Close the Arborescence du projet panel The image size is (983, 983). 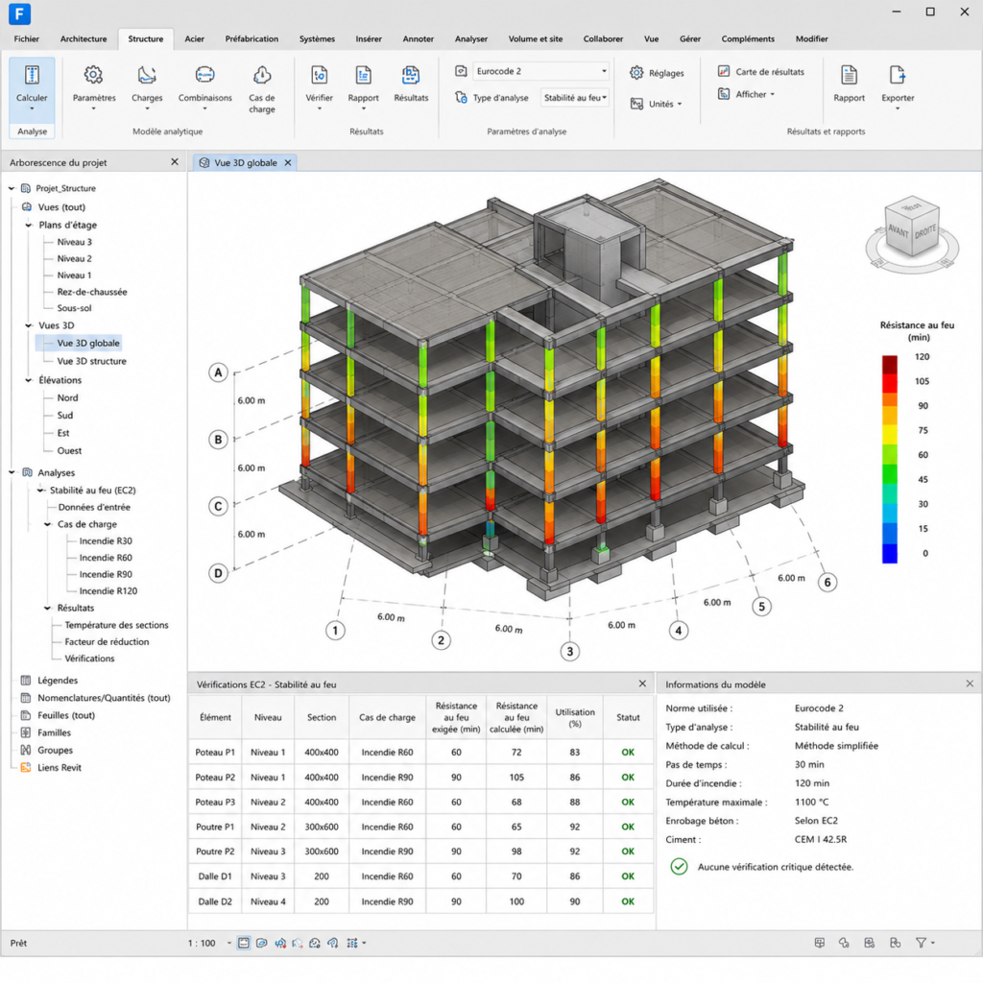click(x=175, y=161)
